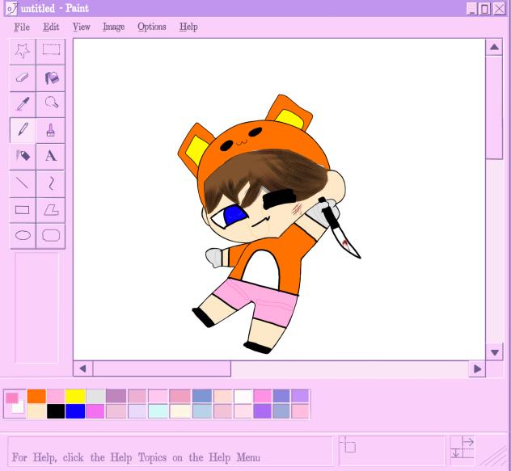Viewport: 511px width, 471px height.
Task: Click the foreground/background color indicator box
Action: (x=15, y=404)
